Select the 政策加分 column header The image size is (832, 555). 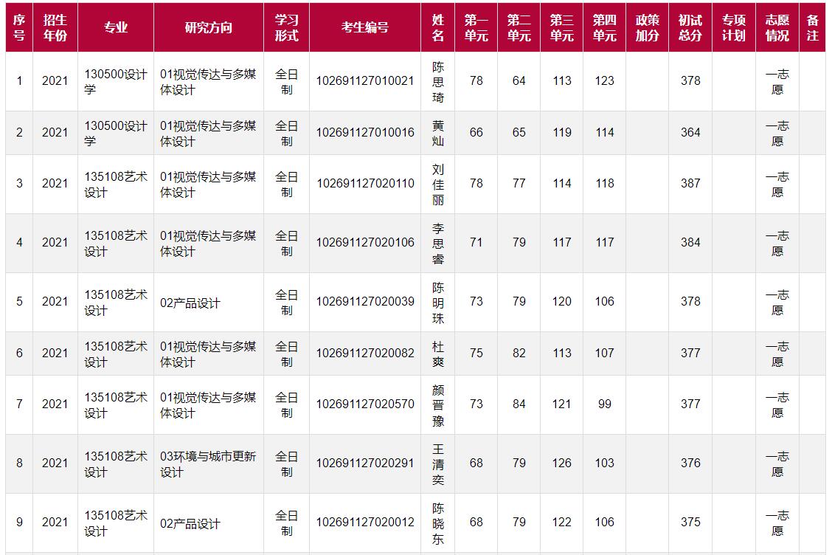647,28
